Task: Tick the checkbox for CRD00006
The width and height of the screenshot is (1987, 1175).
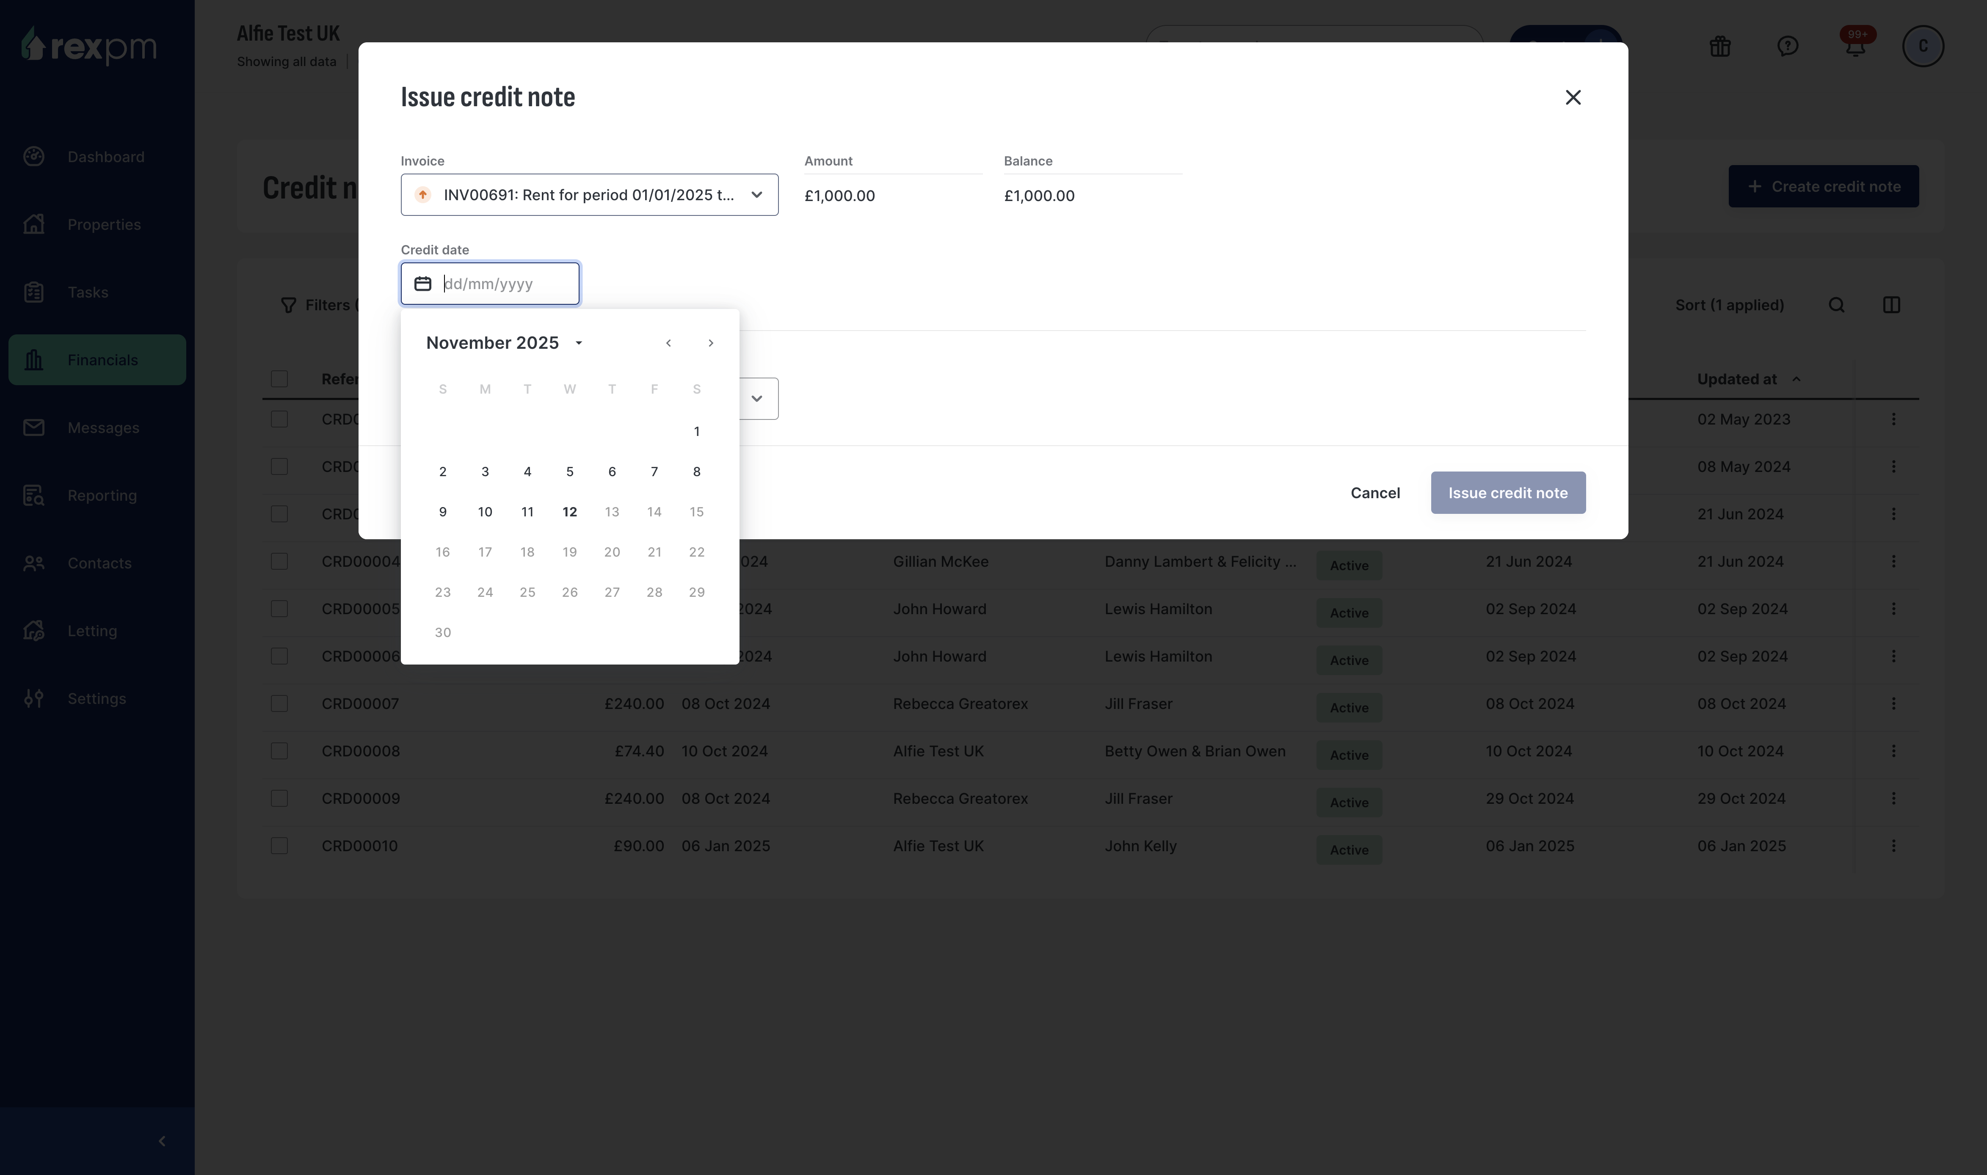Action: (x=279, y=656)
